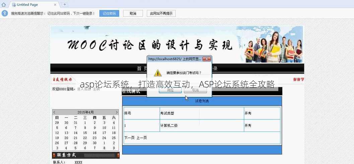Close the localhost:6825 popup dialog
Image resolution: width=354 pixels, height=164 pixels.
[x=207, y=59]
